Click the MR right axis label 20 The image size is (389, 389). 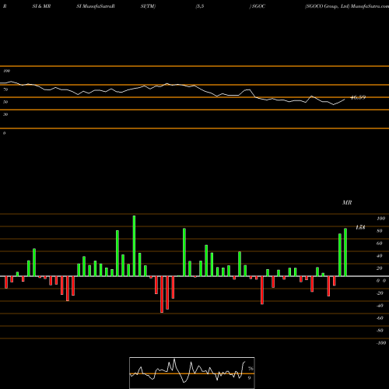pyautogui.click(x=380, y=268)
